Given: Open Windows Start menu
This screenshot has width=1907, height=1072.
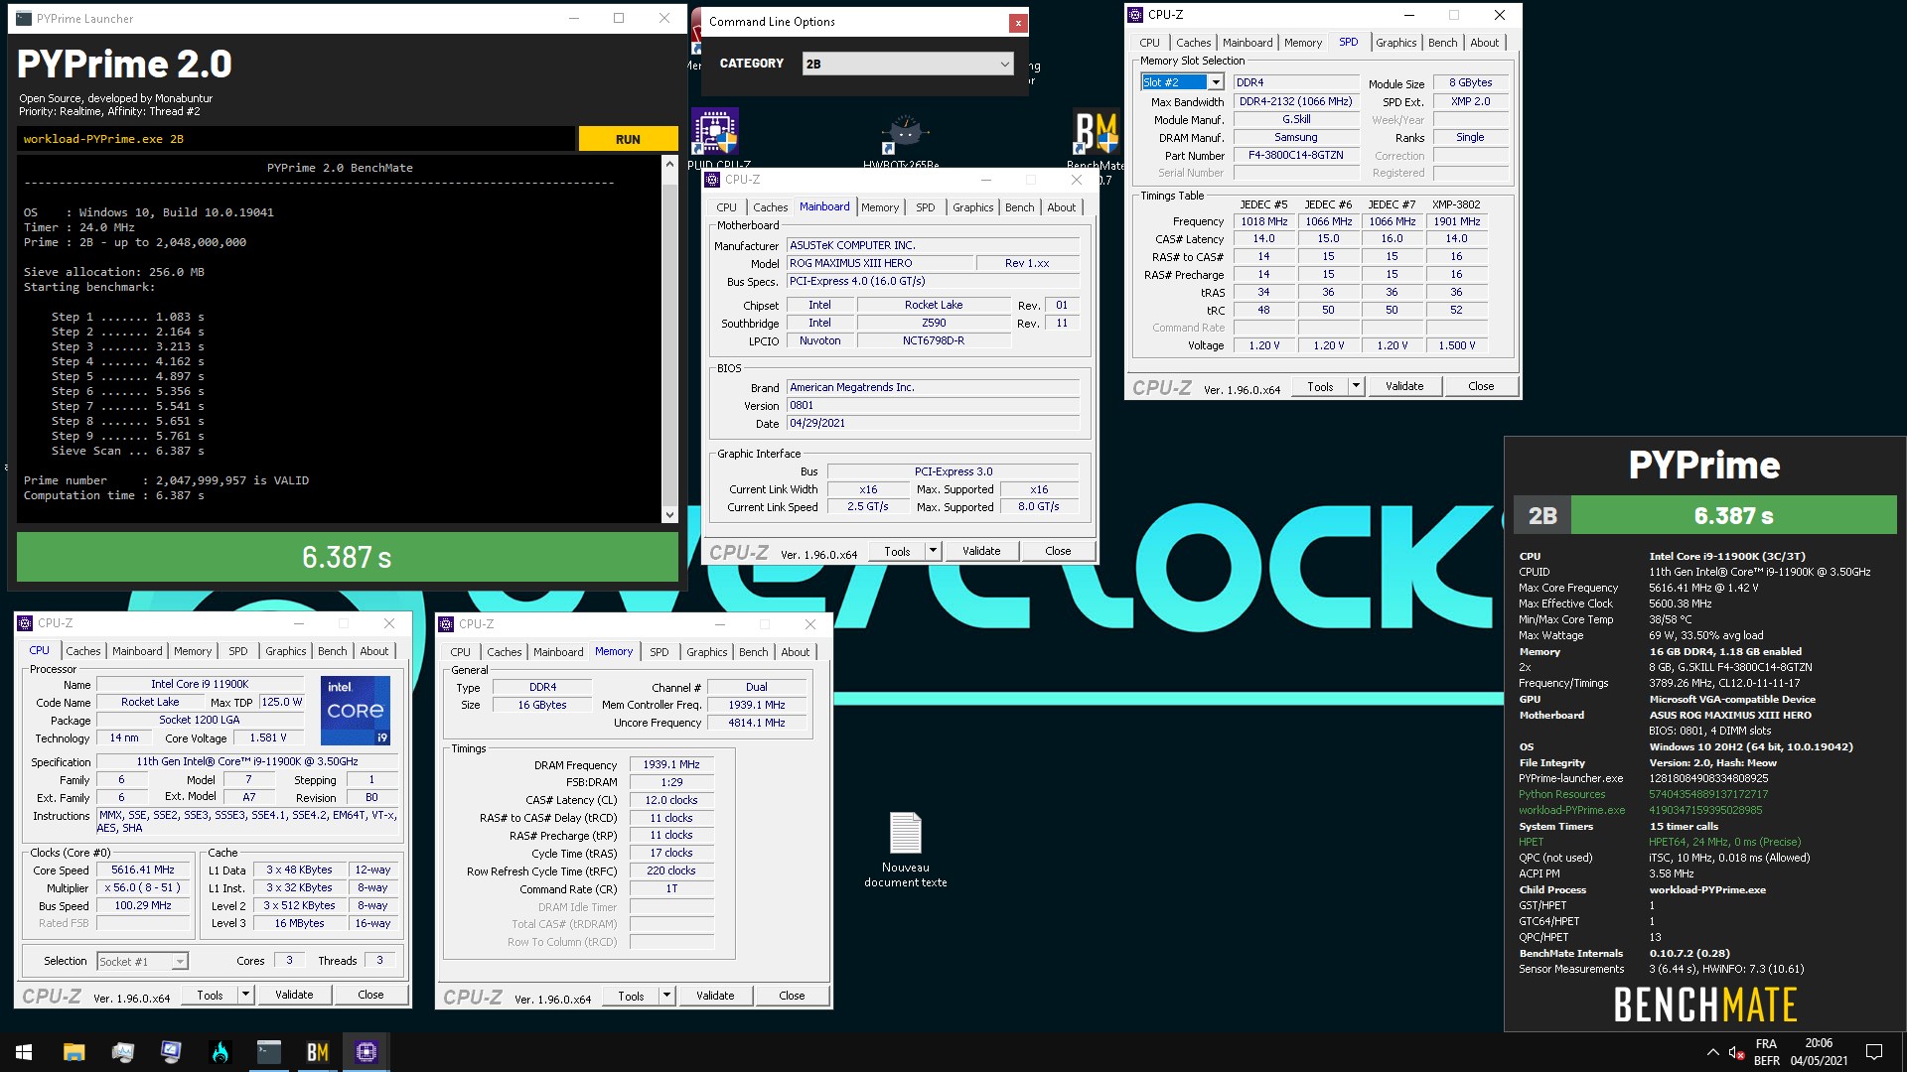Looking at the screenshot, I should (24, 1052).
